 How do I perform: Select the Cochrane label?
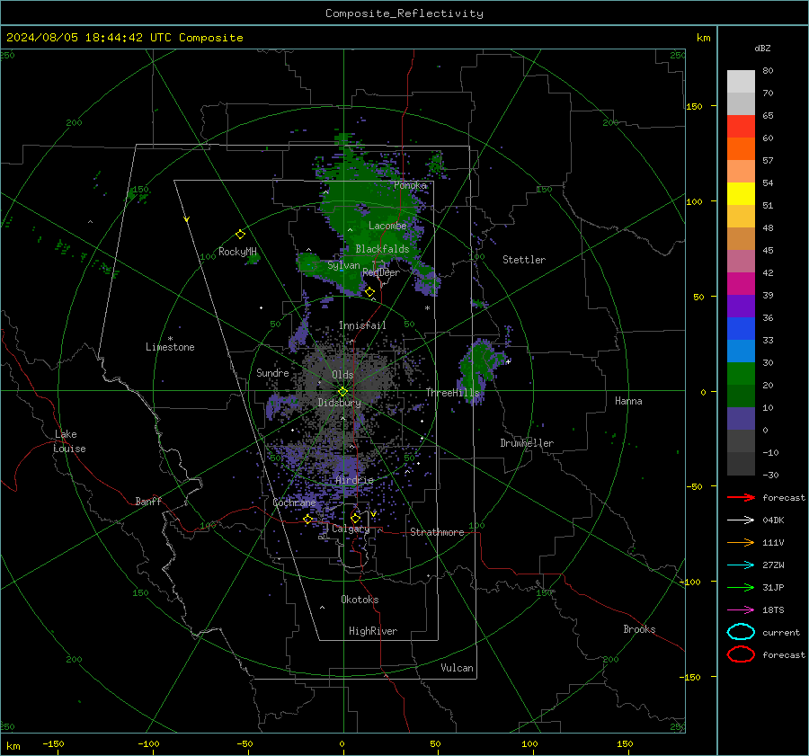294,503
